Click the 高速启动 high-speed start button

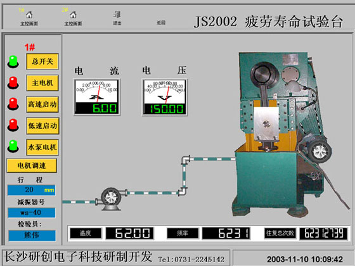(x=42, y=104)
